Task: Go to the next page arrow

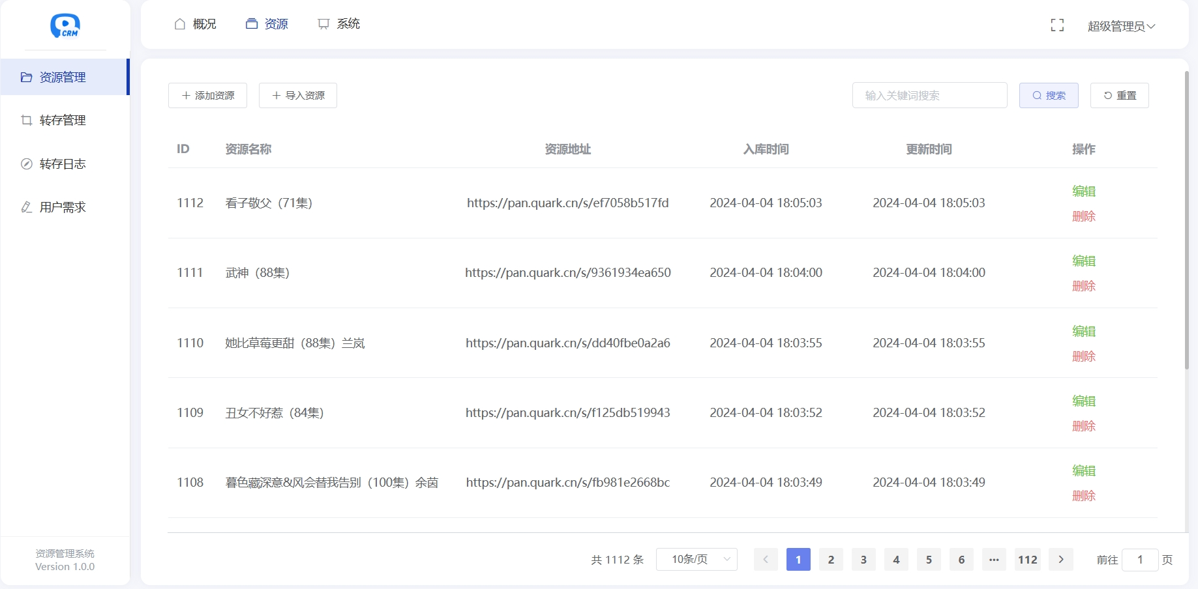Action: 1061,559
